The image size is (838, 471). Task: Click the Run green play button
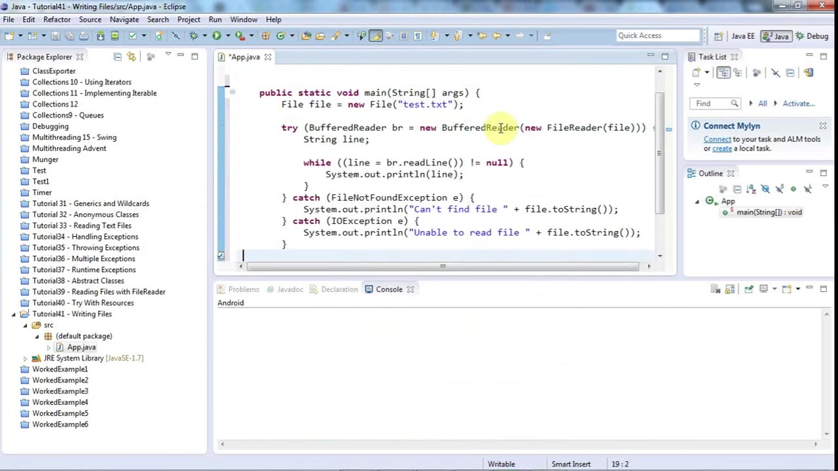[217, 36]
